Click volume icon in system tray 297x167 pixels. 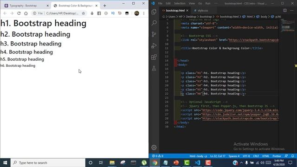262,163
